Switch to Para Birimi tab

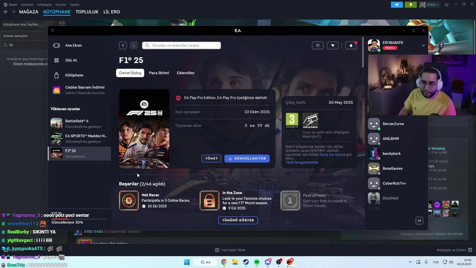[159, 73]
